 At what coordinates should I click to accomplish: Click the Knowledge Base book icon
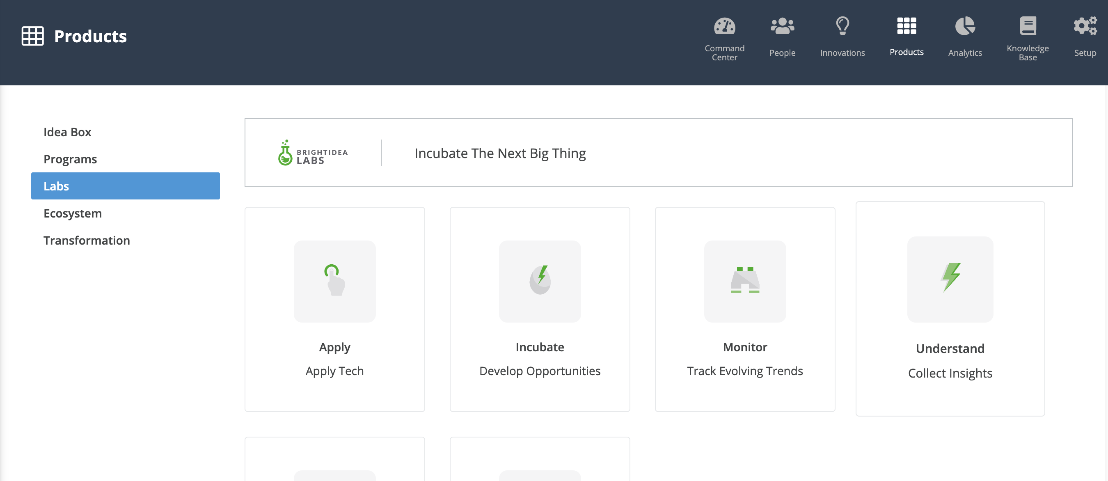coord(1028,26)
